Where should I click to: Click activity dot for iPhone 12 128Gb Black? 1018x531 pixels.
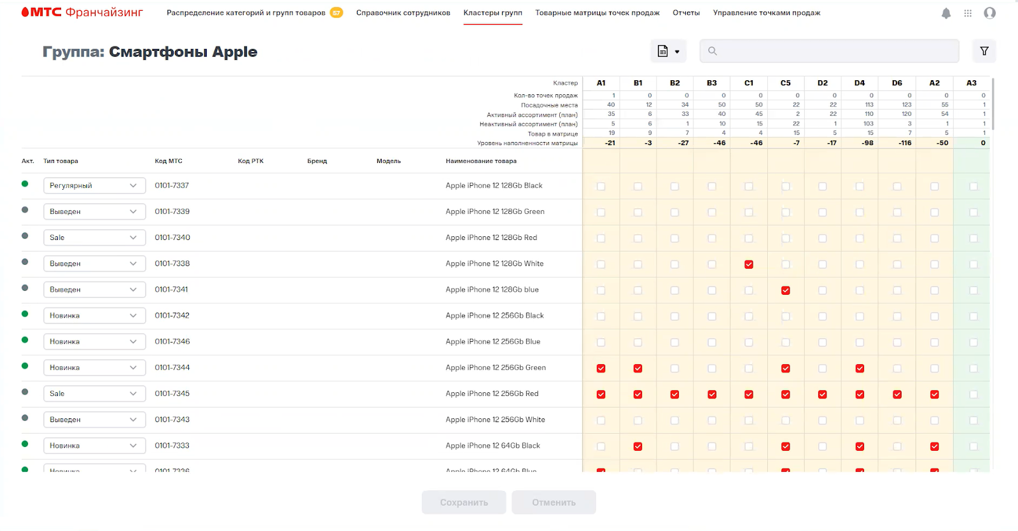[25, 184]
